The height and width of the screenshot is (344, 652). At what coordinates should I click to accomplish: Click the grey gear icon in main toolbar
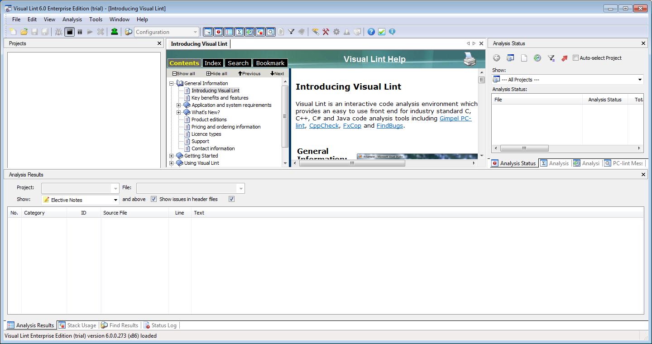tap(336, 32)
